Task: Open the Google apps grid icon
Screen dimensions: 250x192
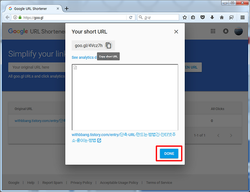Action: click(x=213, y=31)
